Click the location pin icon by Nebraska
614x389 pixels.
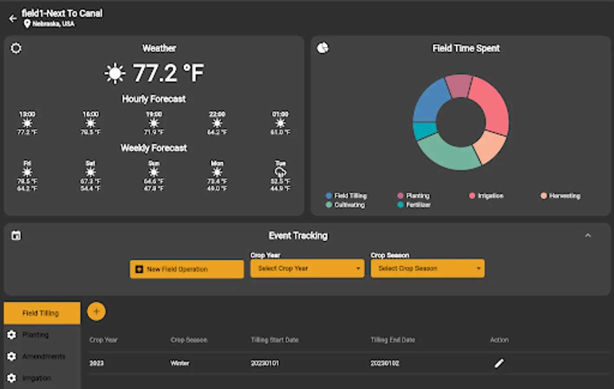27,24
